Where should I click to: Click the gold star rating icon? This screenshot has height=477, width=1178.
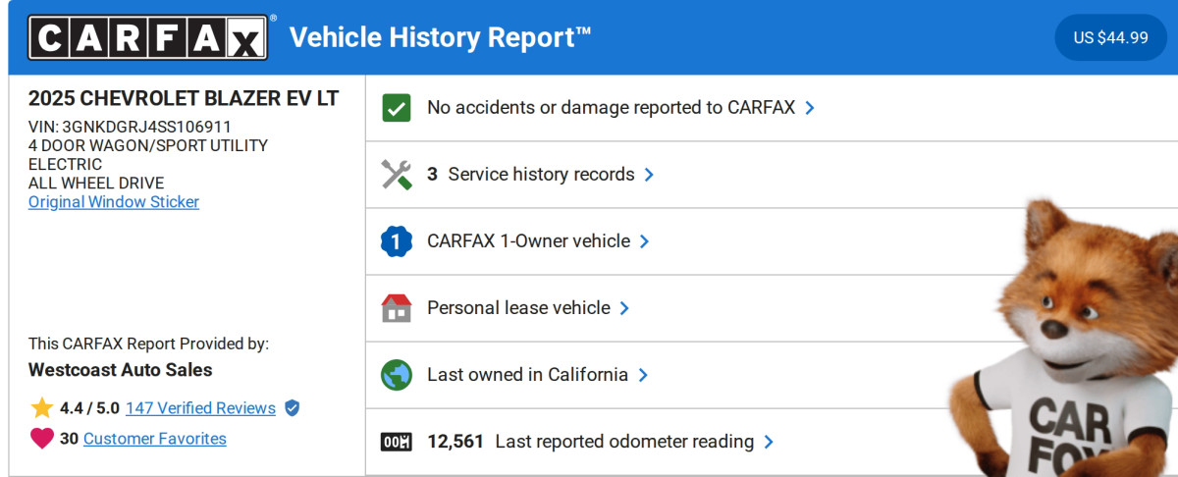41,408
